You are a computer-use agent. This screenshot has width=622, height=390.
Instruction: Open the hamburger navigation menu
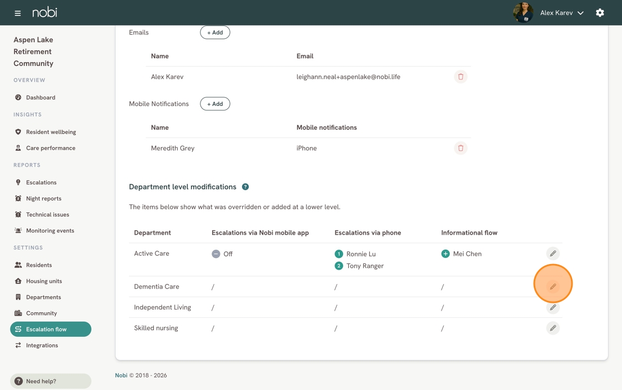click(x=17, y=13)
